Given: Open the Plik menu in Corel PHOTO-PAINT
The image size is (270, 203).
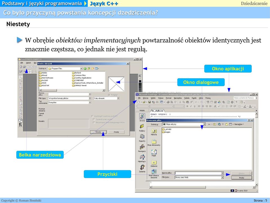Looking at the screenshot, I should tap(22, 63).
